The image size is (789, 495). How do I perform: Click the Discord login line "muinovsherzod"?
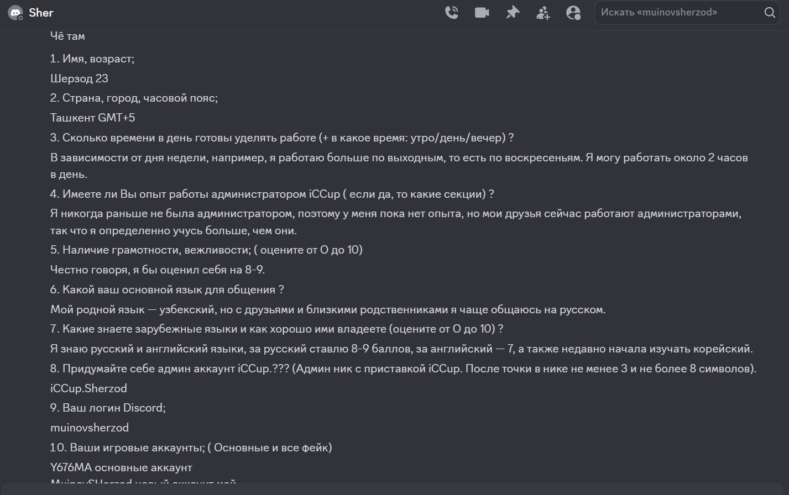pyautogui.click(x=89, y=428)
